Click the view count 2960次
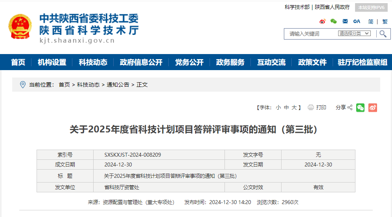This screenshot has height=217, width=392. pos(290,202)
